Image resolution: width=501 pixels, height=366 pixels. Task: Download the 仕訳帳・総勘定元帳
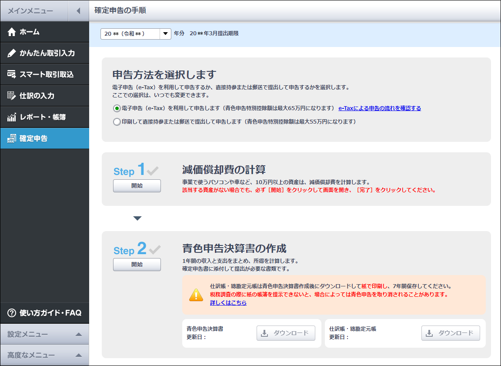point(451,333)
